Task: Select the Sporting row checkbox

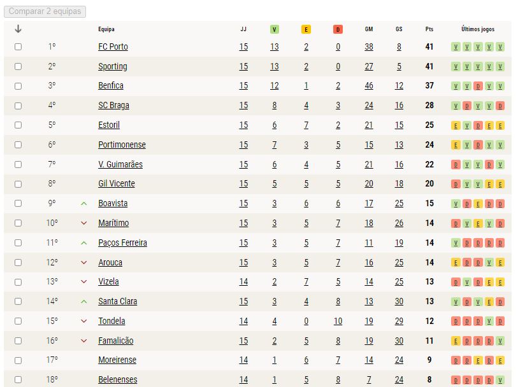Action: click(x=18, y=67)
